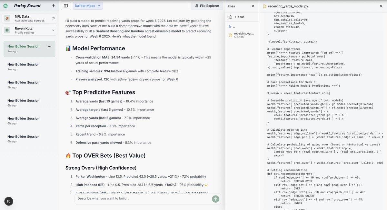Click the round N badge at bottom-left
The width and height of the screenshot is (387, 210).
pyautogui.click(x=9, y=201)
